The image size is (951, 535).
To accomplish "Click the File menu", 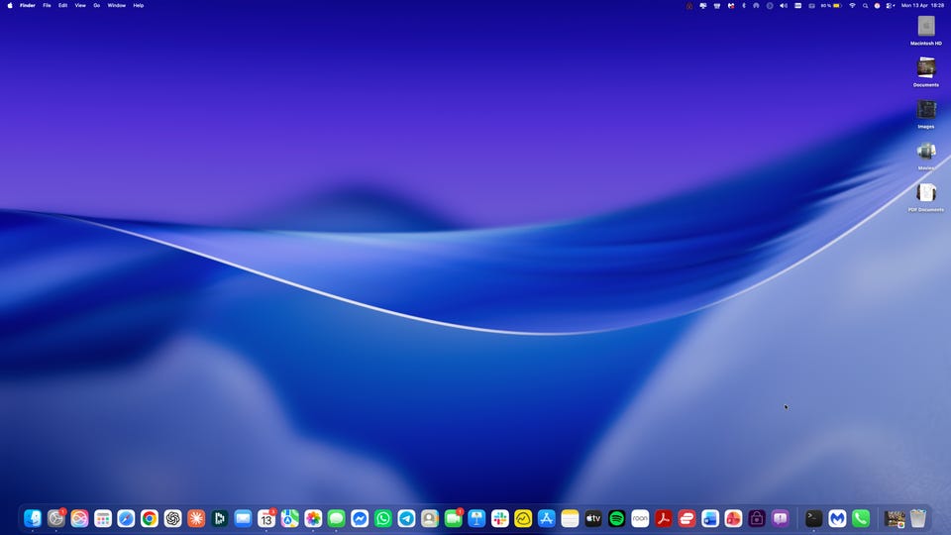I will pyautogui.click(x=47, y=5).
